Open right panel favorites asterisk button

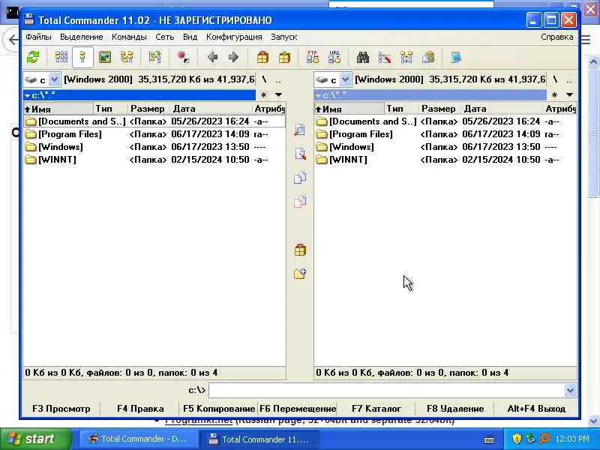pyautogui.click(x=554, y=95)
